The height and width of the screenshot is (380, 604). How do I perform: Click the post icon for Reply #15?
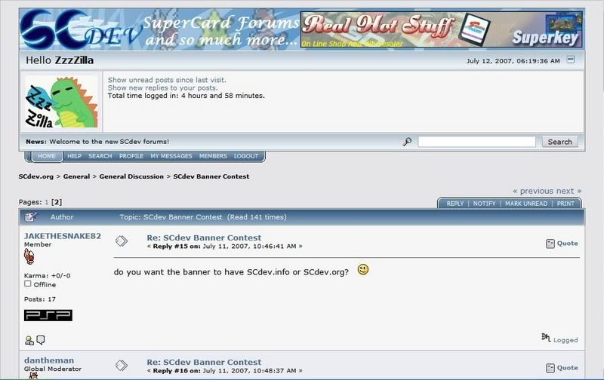pos(122,241)
